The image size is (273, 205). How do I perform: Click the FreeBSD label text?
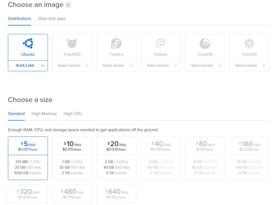click(72, 55)
